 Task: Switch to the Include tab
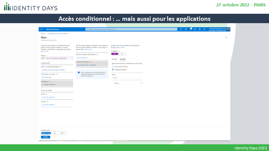point(114,59)
